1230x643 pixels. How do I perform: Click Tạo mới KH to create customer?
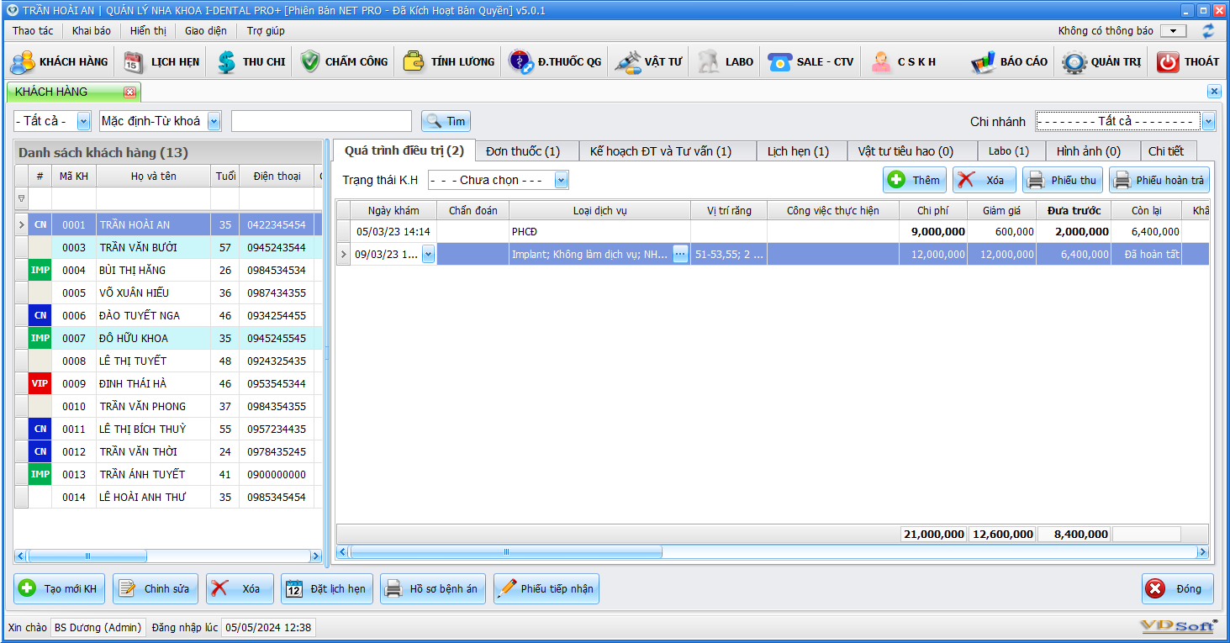click(59, 589)
